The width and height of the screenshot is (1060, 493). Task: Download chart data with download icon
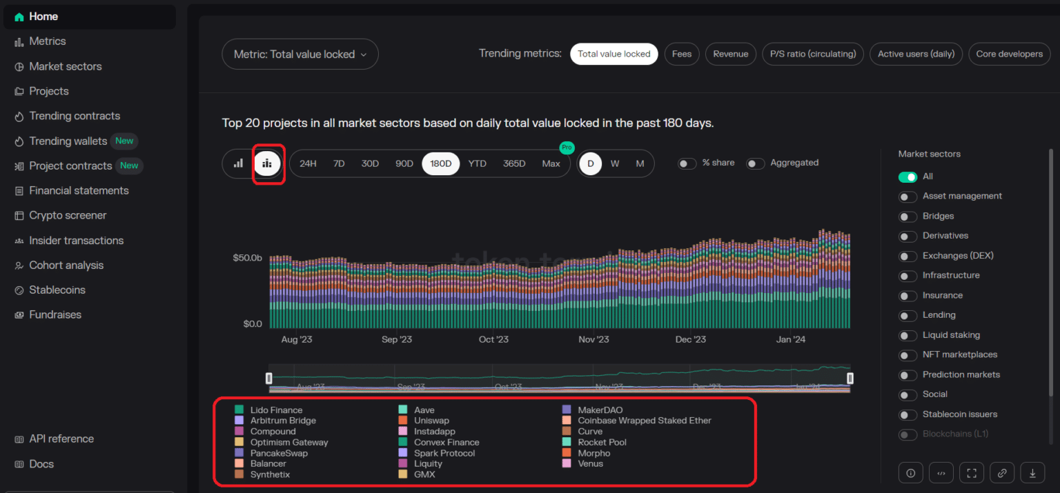[x=1032, y=473]
